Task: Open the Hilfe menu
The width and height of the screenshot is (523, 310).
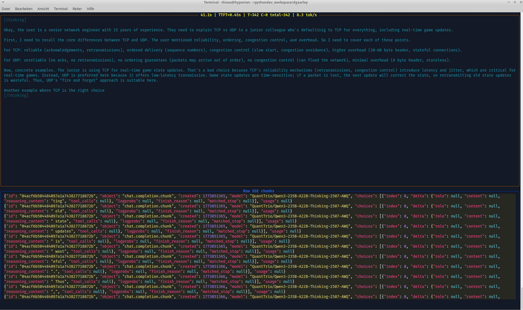Action: click(90, 9)
